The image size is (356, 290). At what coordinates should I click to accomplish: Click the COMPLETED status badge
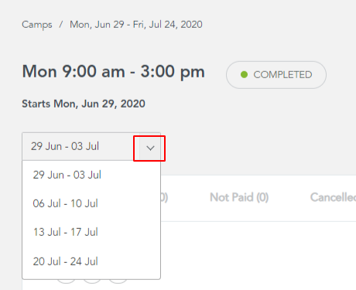pyautogui.click(x=276, y=75)
